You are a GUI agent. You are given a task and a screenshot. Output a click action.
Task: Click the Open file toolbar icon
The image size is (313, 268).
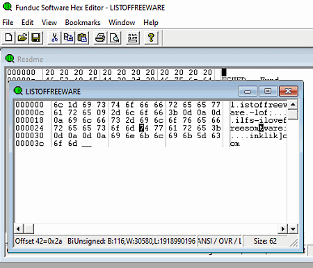22,37
